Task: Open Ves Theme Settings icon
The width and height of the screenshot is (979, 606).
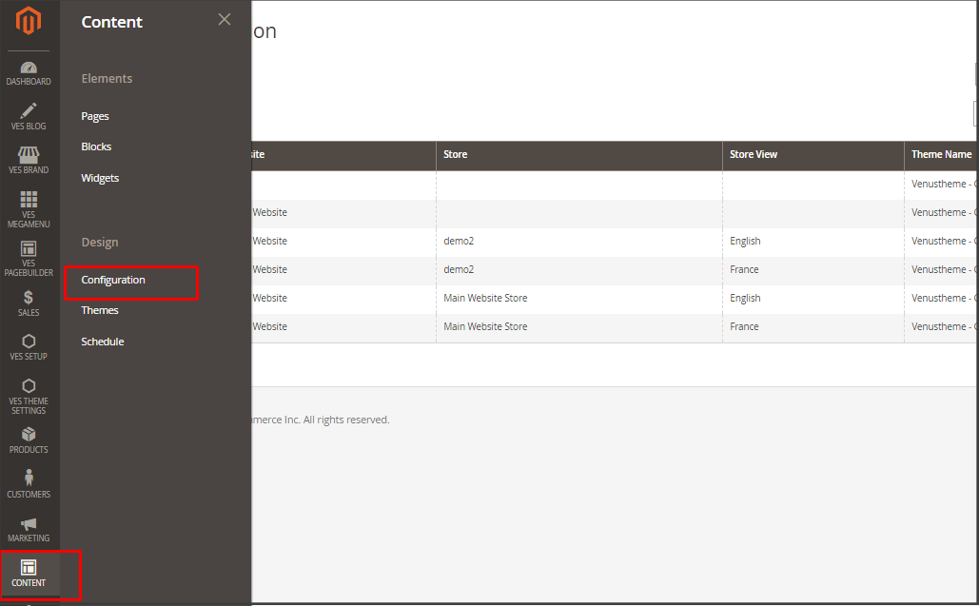Action: click(x=29, y=386)
